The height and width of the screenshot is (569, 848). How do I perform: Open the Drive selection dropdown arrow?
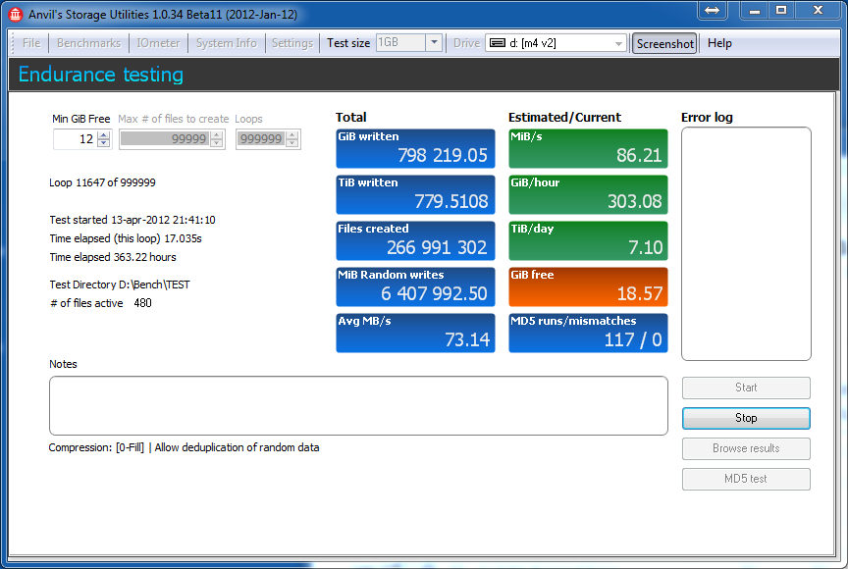tap(618, 44)
